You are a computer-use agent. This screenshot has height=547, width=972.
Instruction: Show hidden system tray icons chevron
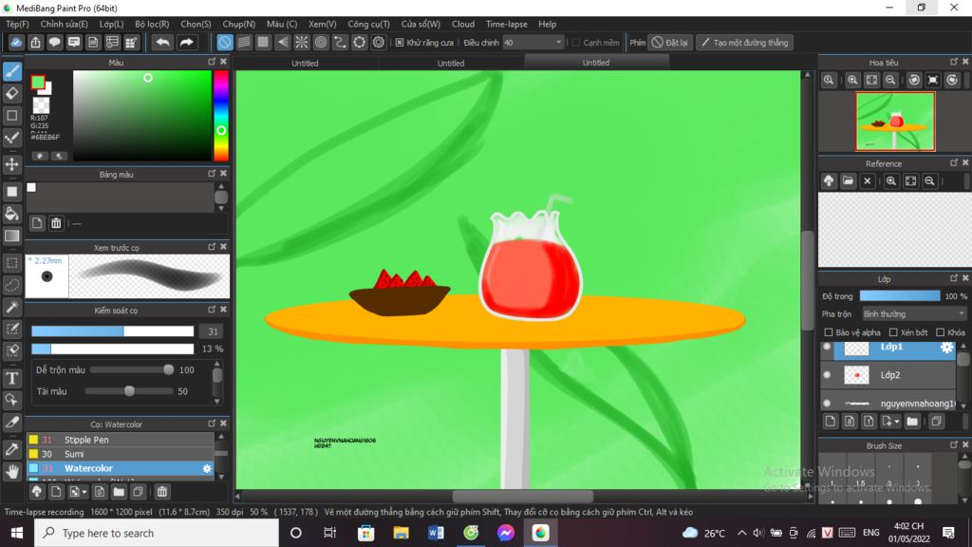coord(742,533)
